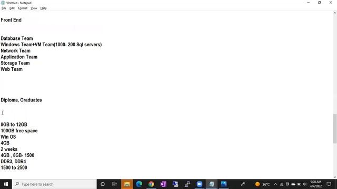Click the "2 weeks" line

click(9, 149)
